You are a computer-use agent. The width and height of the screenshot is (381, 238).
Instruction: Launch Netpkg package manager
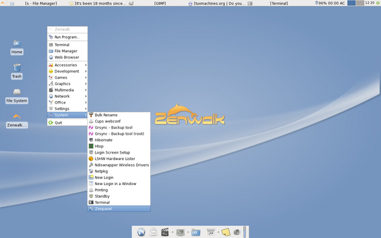(119, 171)
